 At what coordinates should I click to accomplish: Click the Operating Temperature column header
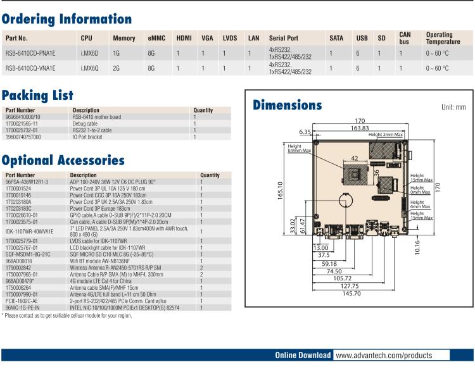point(444,38)
